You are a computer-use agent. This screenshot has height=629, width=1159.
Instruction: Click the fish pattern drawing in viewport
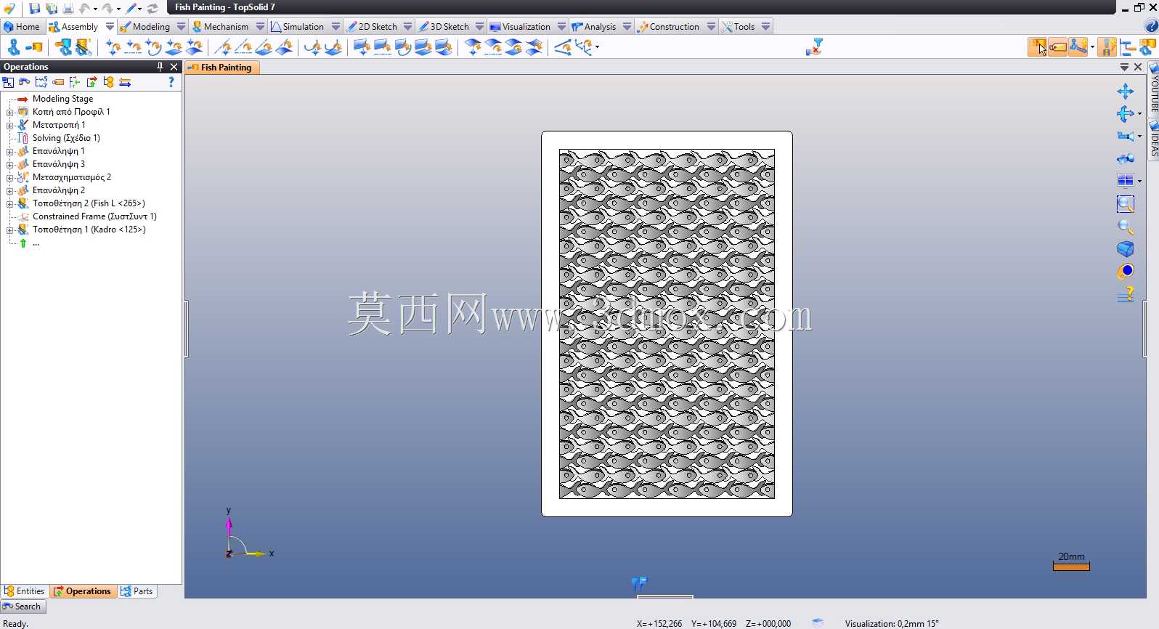click(667, 324)
